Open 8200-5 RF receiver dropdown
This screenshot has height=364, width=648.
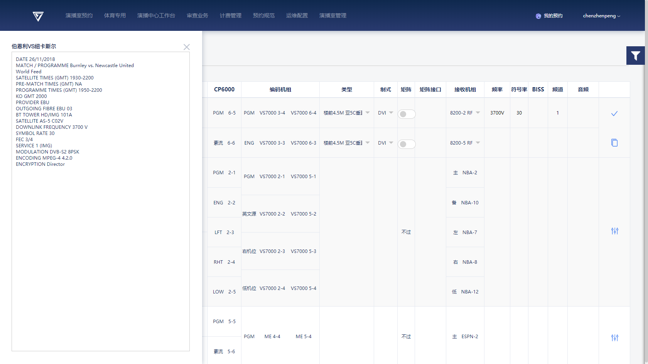[478, 143]
